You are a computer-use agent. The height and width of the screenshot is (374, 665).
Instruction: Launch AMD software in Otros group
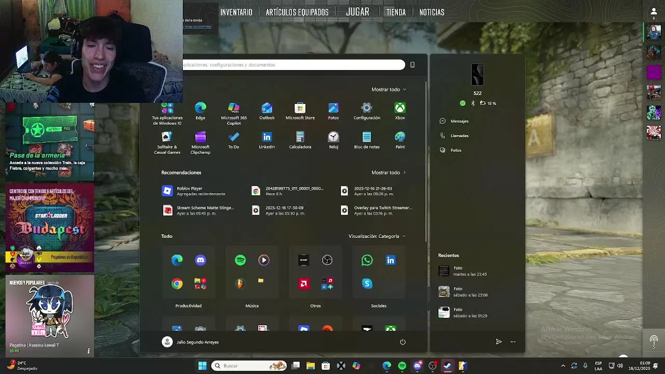(x=304, y=284)
